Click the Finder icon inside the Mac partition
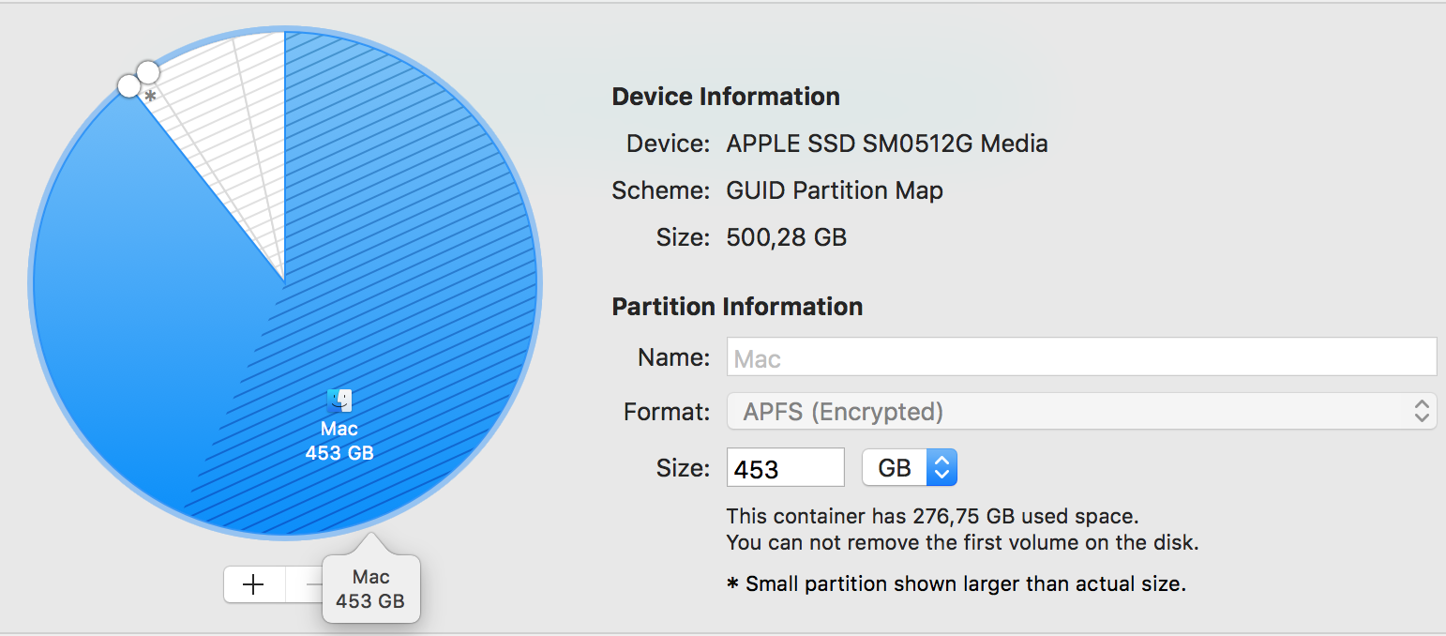Screen dimensions: 1446x636 339,401
